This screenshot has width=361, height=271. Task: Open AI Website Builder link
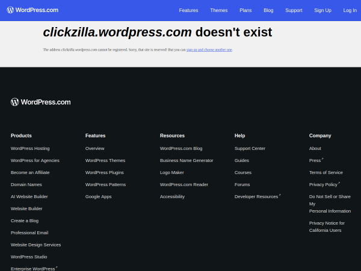pyautogui.click(x=29, y=196)
